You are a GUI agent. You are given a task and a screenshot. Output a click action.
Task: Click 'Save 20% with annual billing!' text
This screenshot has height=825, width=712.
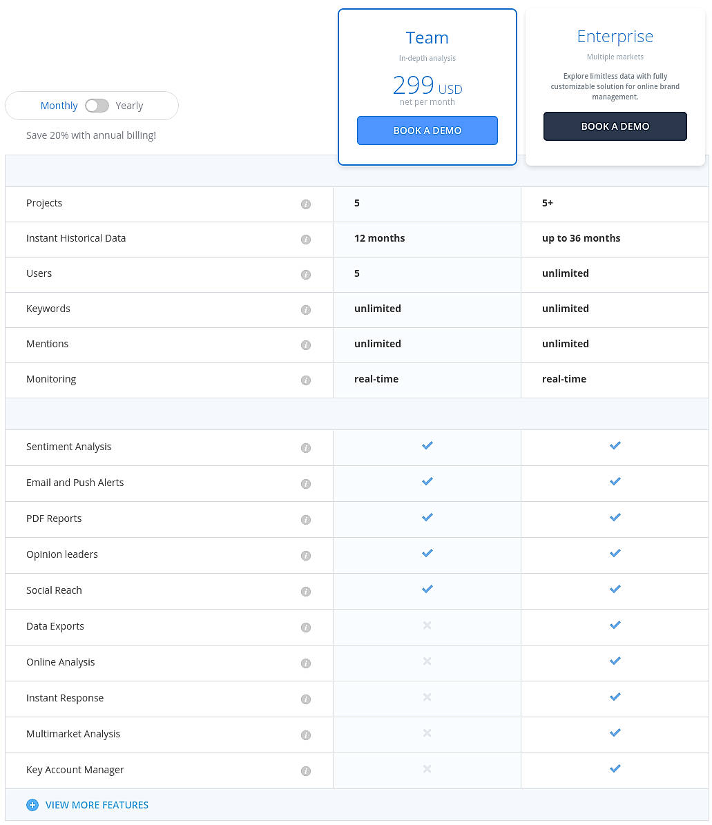click(91, 135)
